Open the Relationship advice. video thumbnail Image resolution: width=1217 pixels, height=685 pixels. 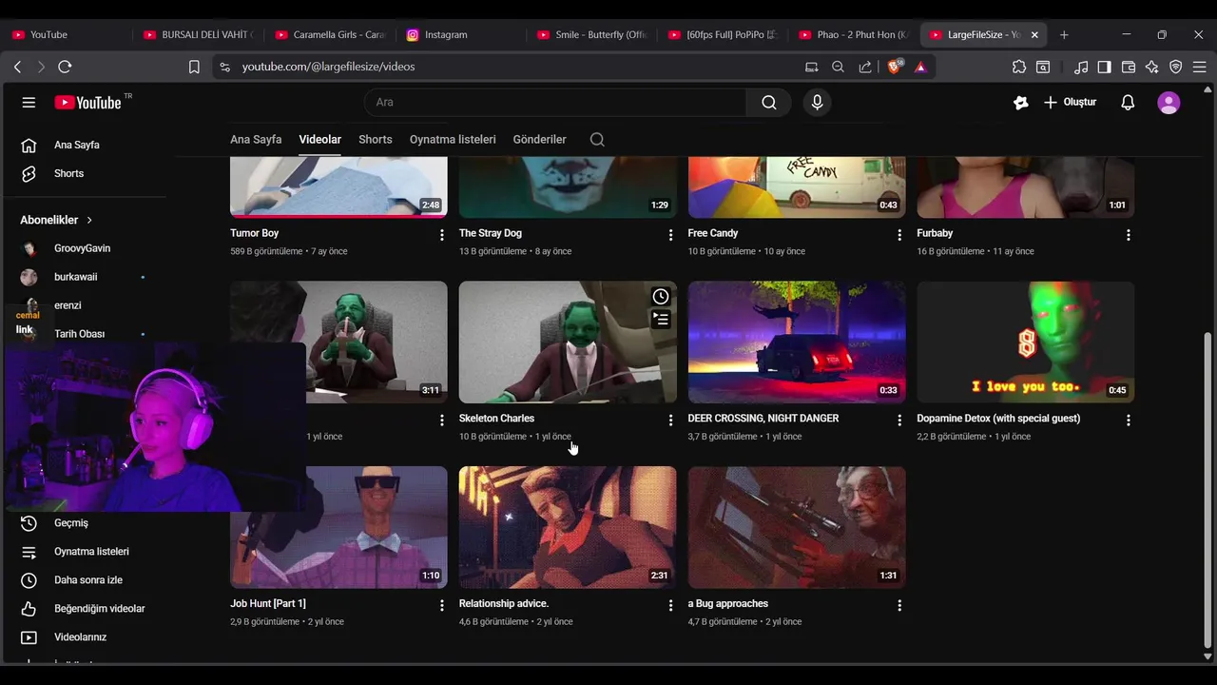(x=568, y=527)
